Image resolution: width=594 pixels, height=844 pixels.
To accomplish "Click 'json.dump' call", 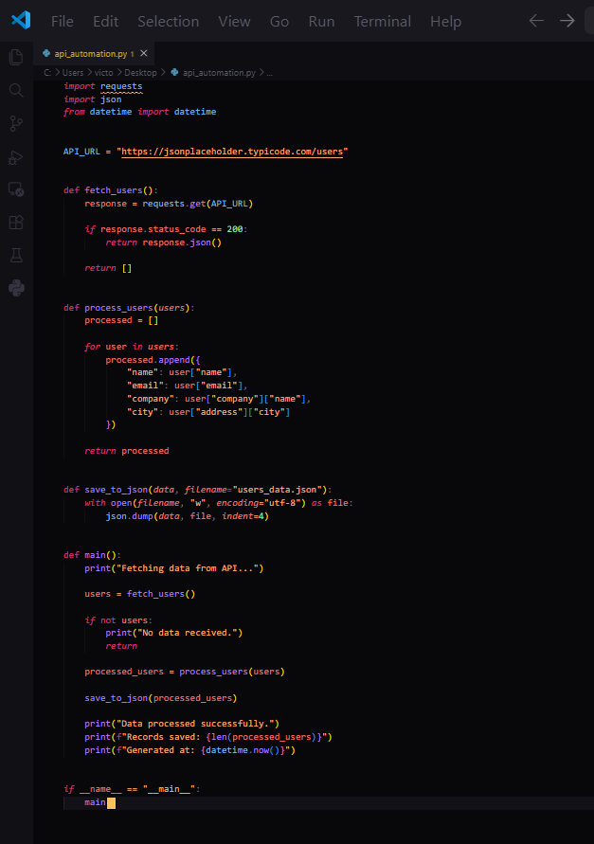I will (x=129, y=516).
